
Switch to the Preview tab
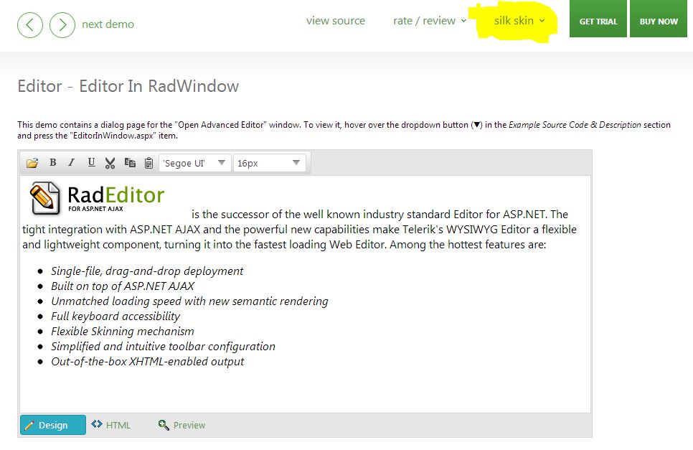coord(181,425)
